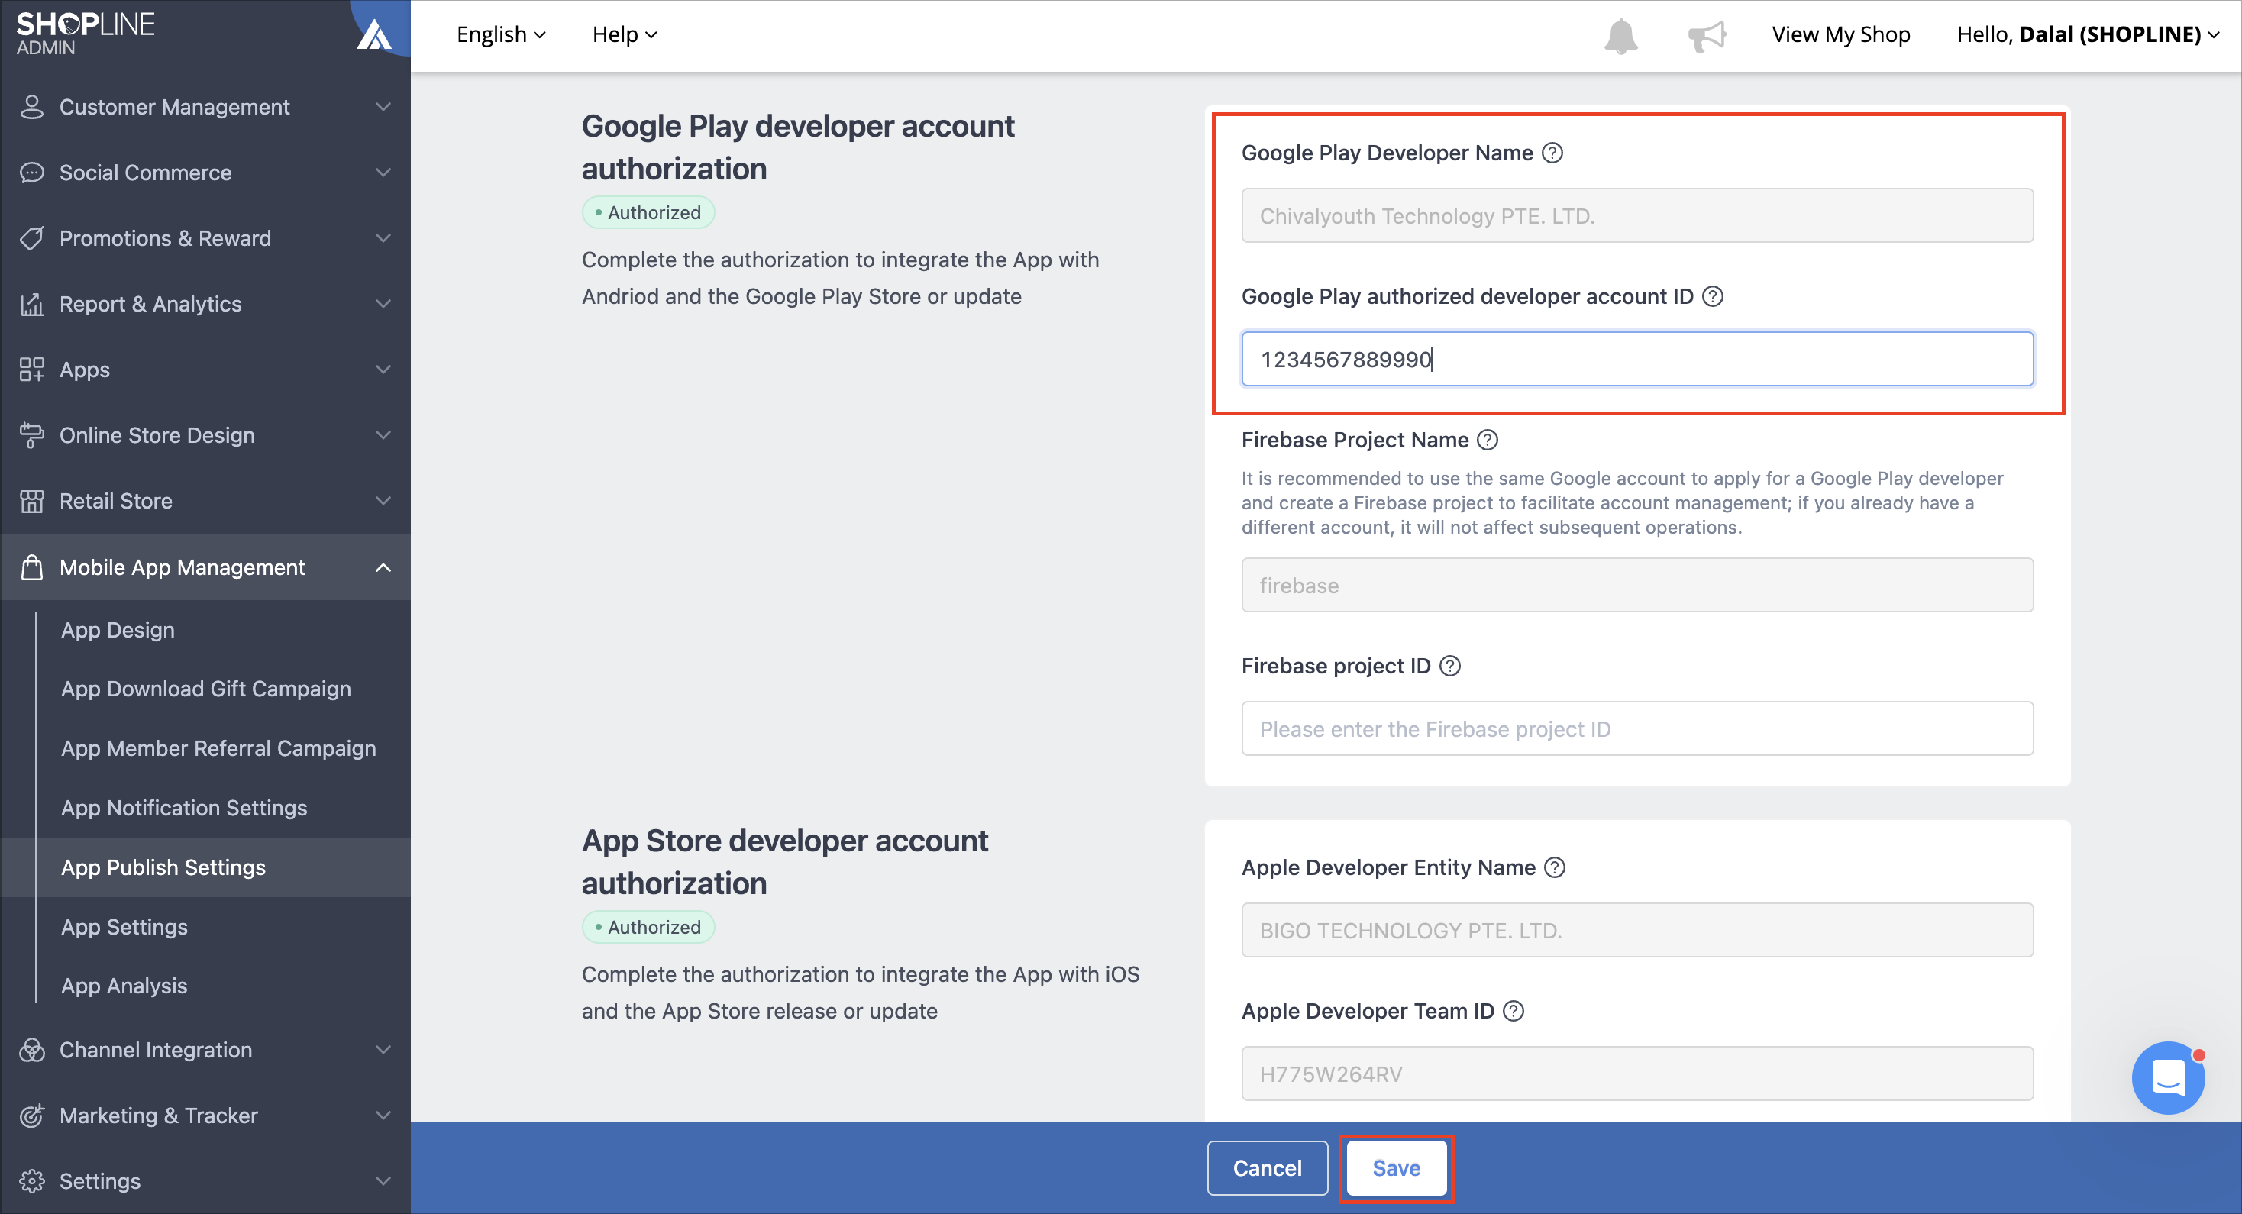Viewport: 2242px width, 1214px height.
Task: Open App Analysis submenu item
Action: (x=124, y=985)
